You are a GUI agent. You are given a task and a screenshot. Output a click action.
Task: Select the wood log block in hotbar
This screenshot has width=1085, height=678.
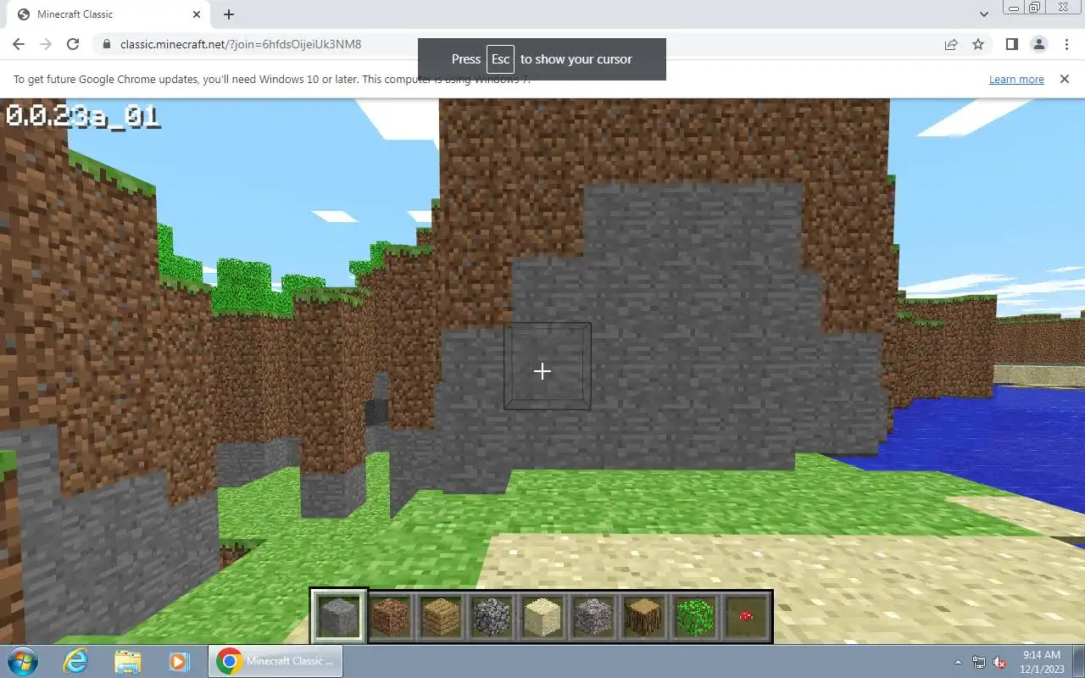(644, 616)
